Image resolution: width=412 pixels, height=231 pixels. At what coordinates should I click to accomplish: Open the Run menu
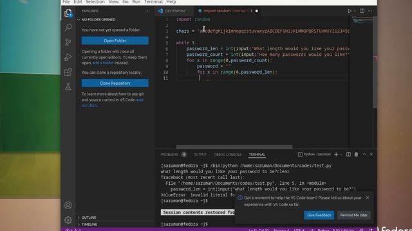click(x=136, y=2)
